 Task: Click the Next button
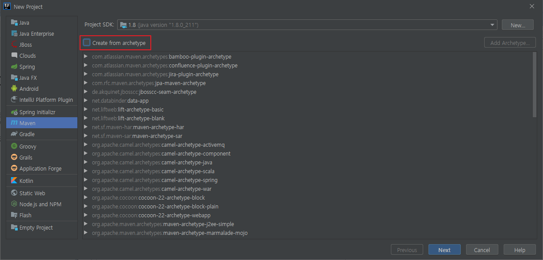[x=444, y=250]
